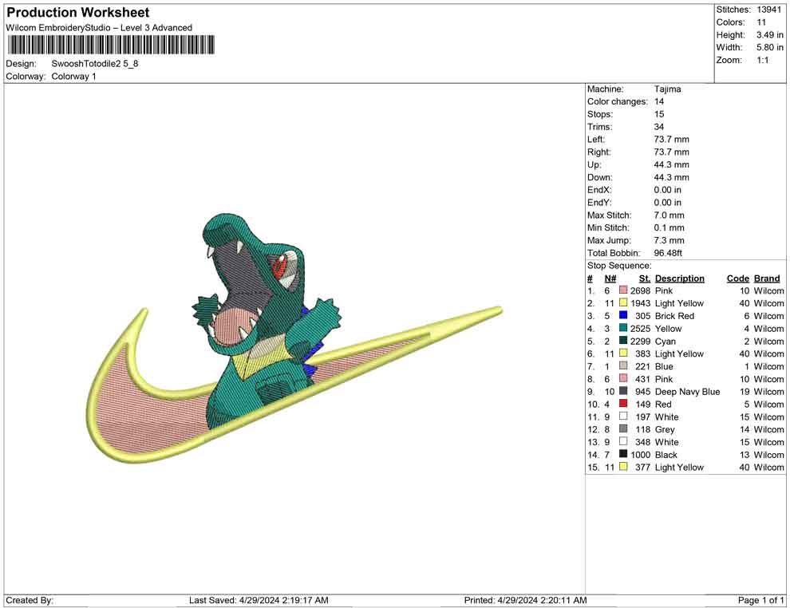The height and width of the screenshot is (608, 790).
Task: Click the Max Jump value 7.3 mm
Action: click(669, 240)
